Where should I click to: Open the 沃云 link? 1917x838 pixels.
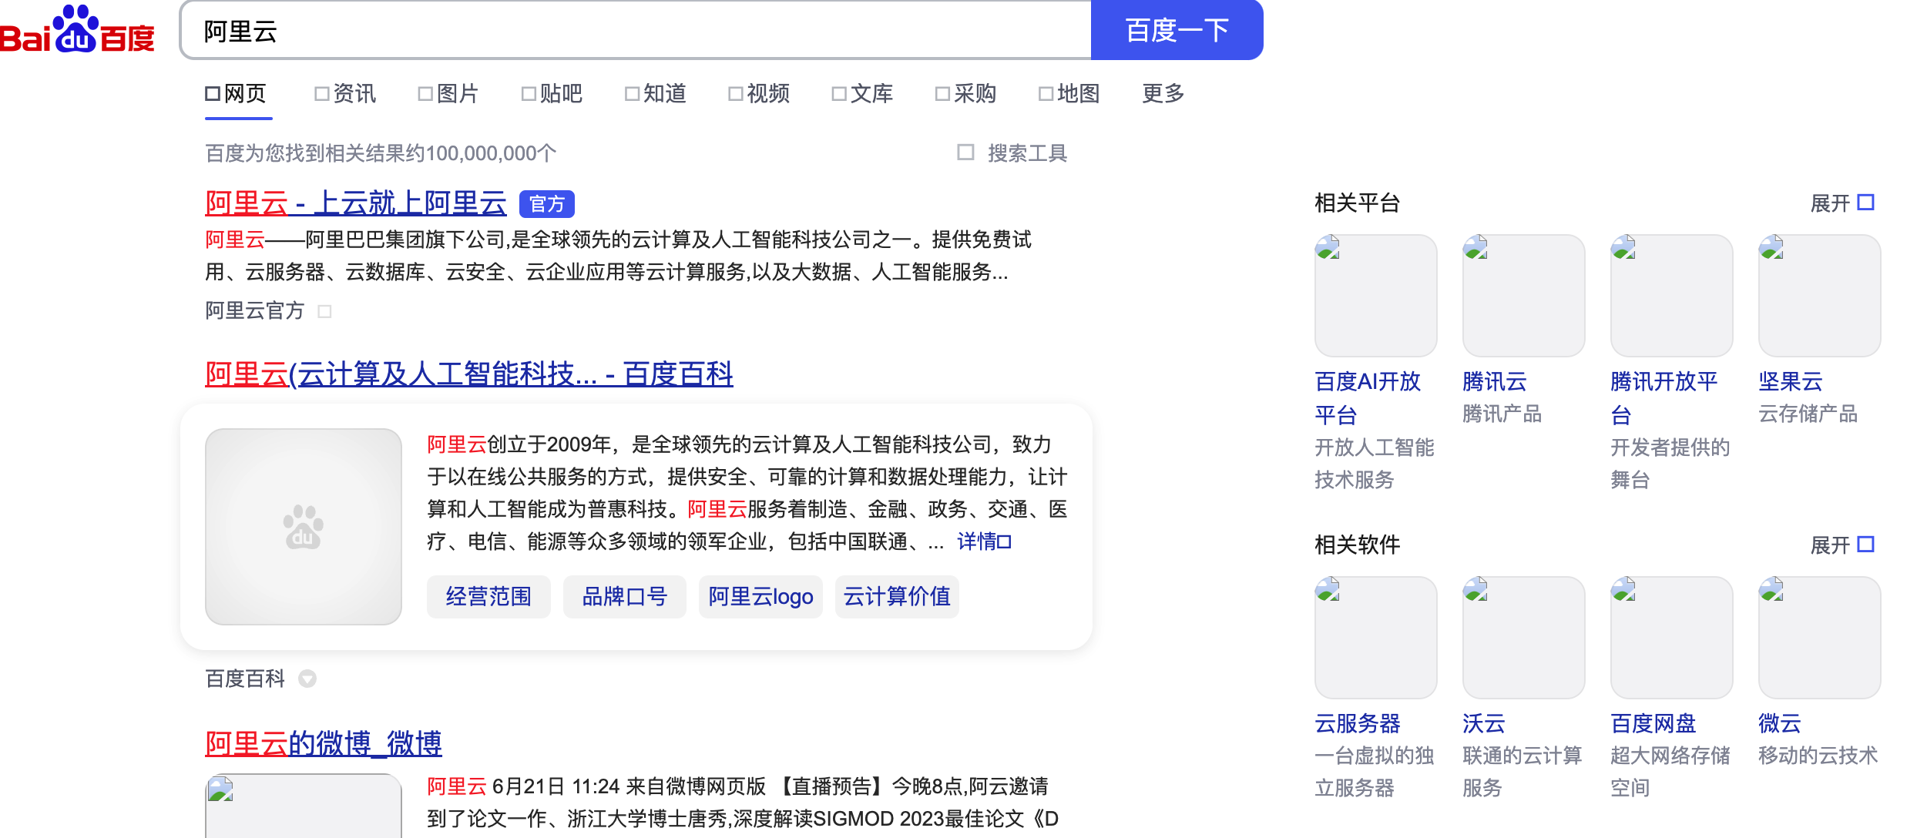click(1484, 723)
